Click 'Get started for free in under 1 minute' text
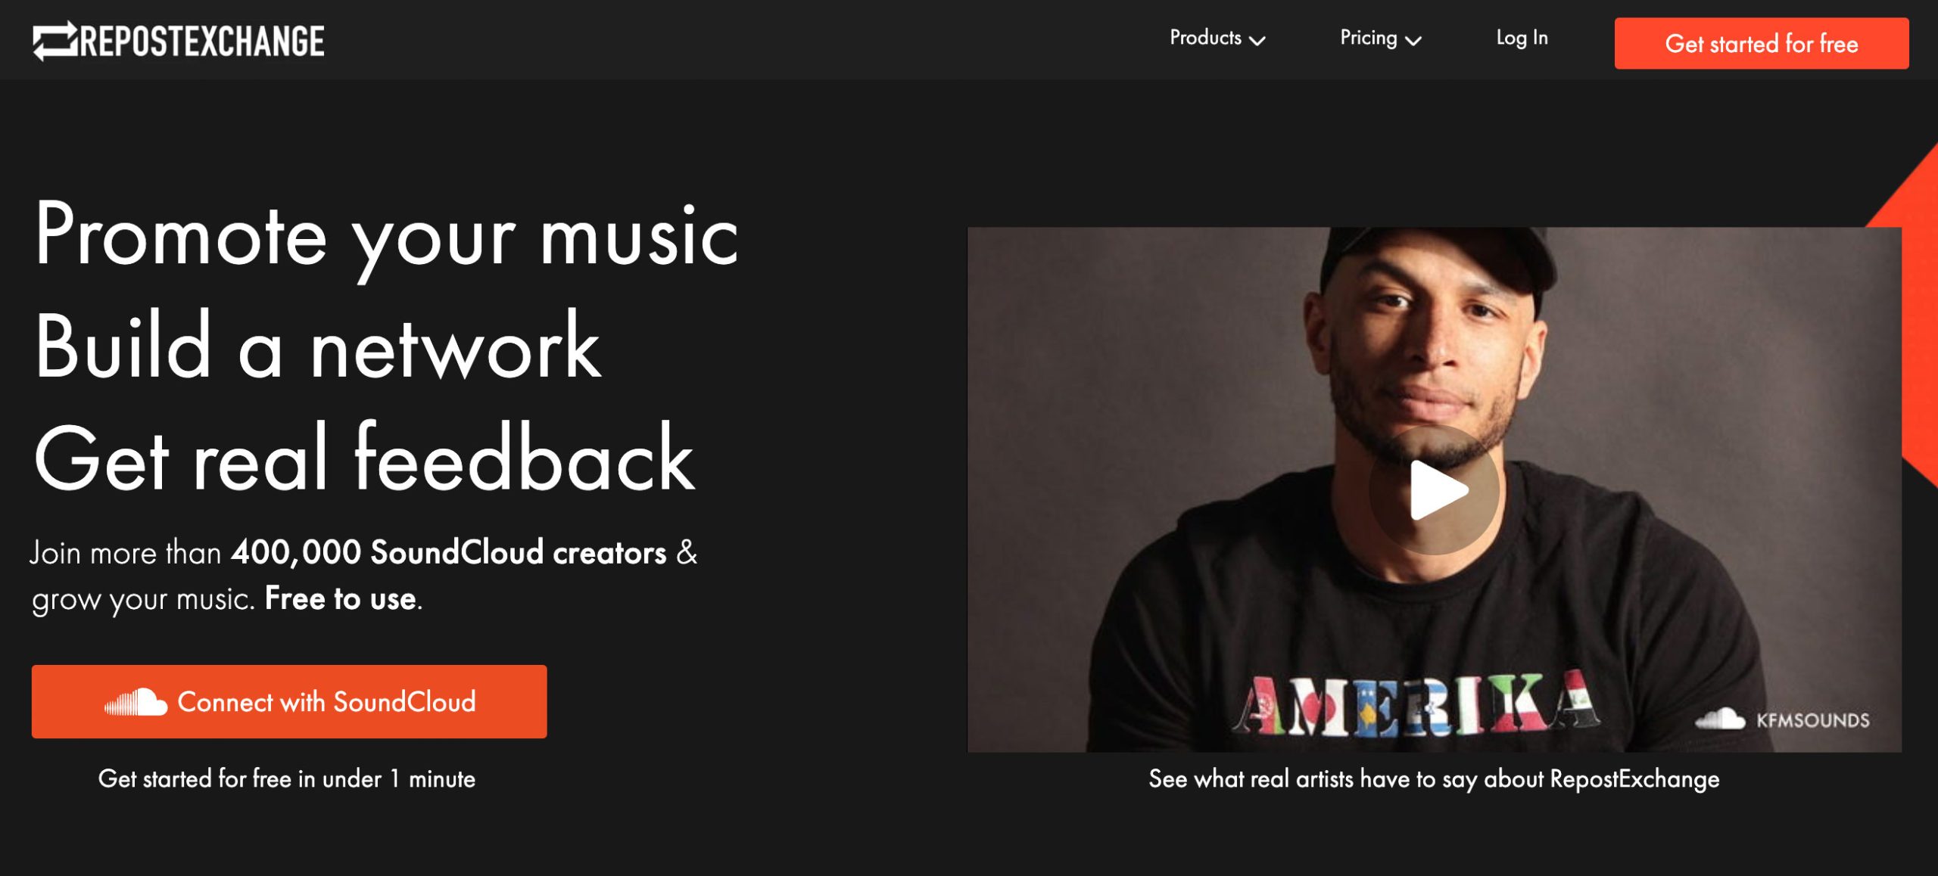Viewport: 1938px width, 876px height. pyautogui.click(x=287, y=779)
